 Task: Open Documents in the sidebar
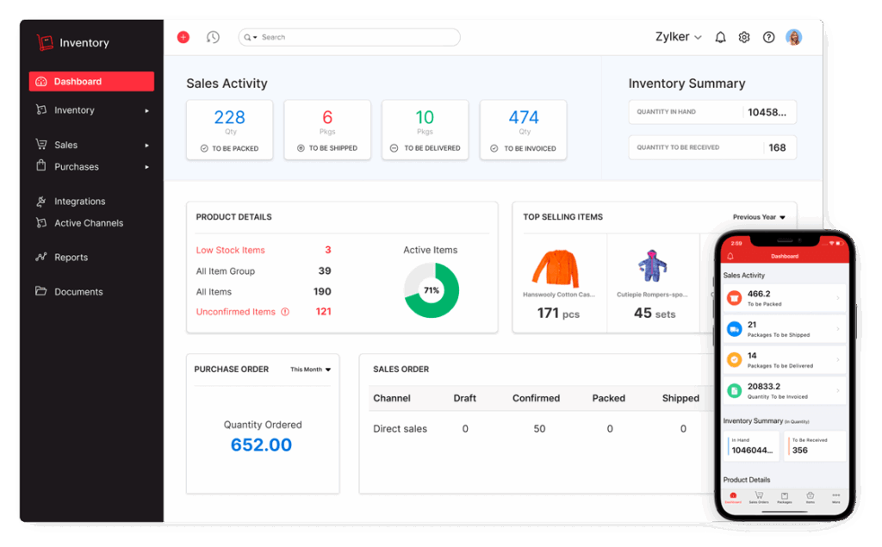[x=78, y=291]
